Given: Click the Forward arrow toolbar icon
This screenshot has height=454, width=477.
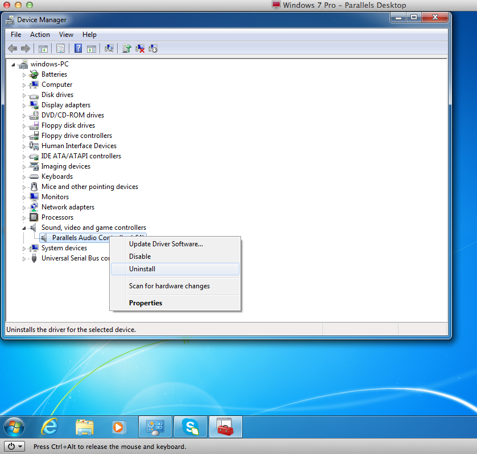Looking at the screenshot, I should 26,48.
